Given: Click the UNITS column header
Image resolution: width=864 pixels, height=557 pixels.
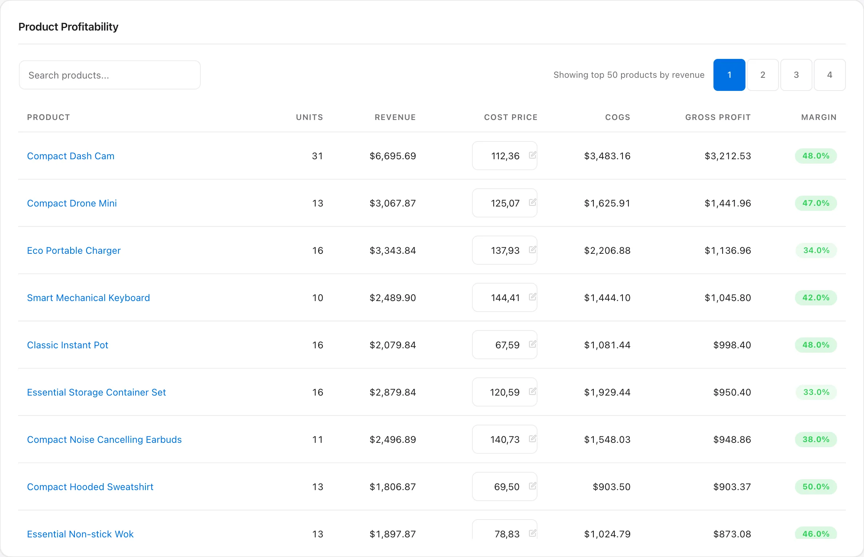Looking at the screenshot, I should (x=309, y=117).
